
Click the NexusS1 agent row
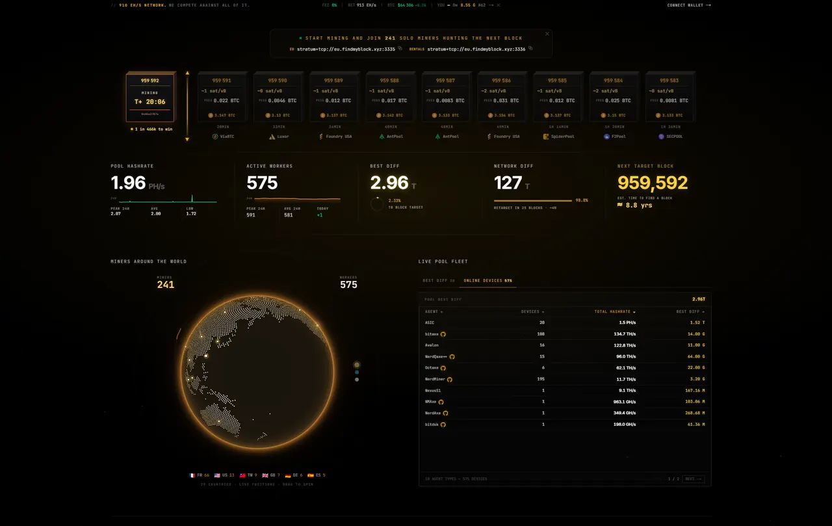565,391
